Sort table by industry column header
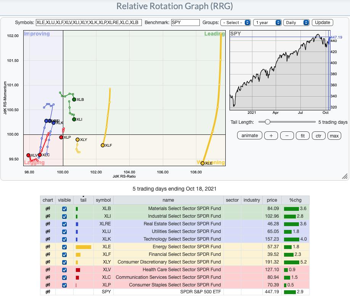The height and width of the screenshot is (296, 350). coord(252,200)
